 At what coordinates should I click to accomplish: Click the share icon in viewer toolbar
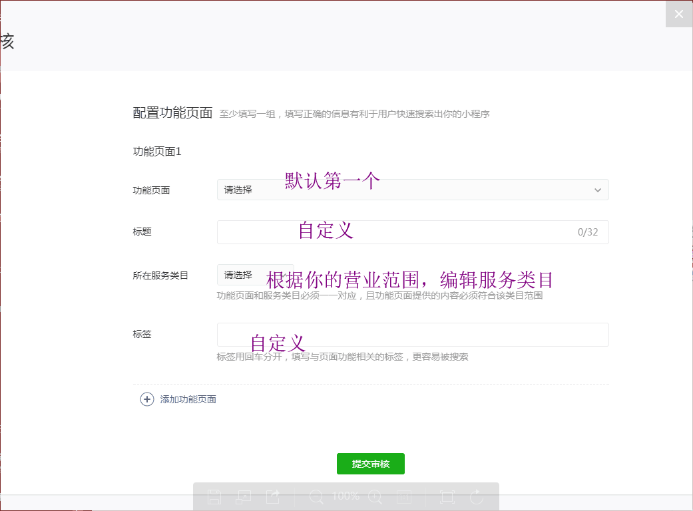click(273, 496)
